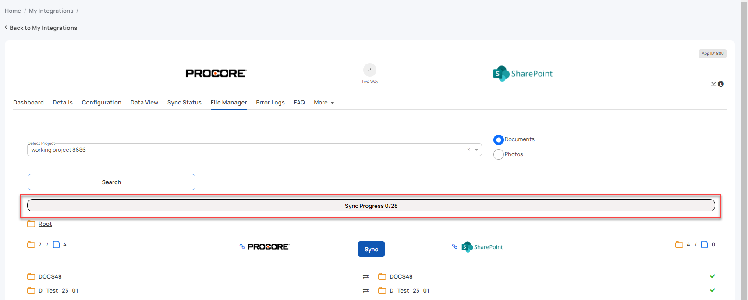Click the SharePoint logo right of Sync button
The width and height of the screenshot is (748, 300).
click(x=482, y=247)
